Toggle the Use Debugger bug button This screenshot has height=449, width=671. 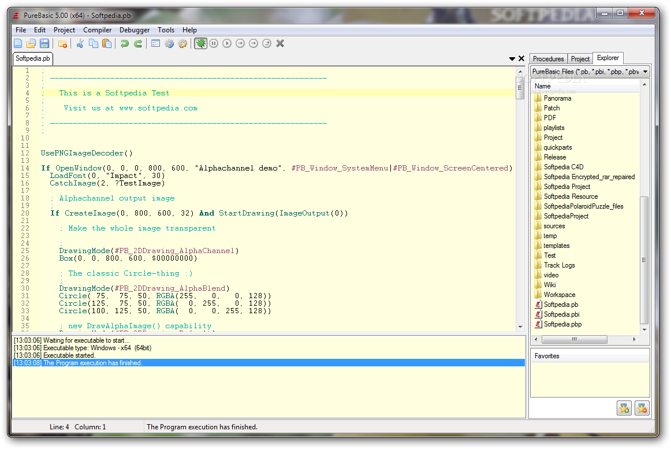pyautogui.click(x=201, y=43)
